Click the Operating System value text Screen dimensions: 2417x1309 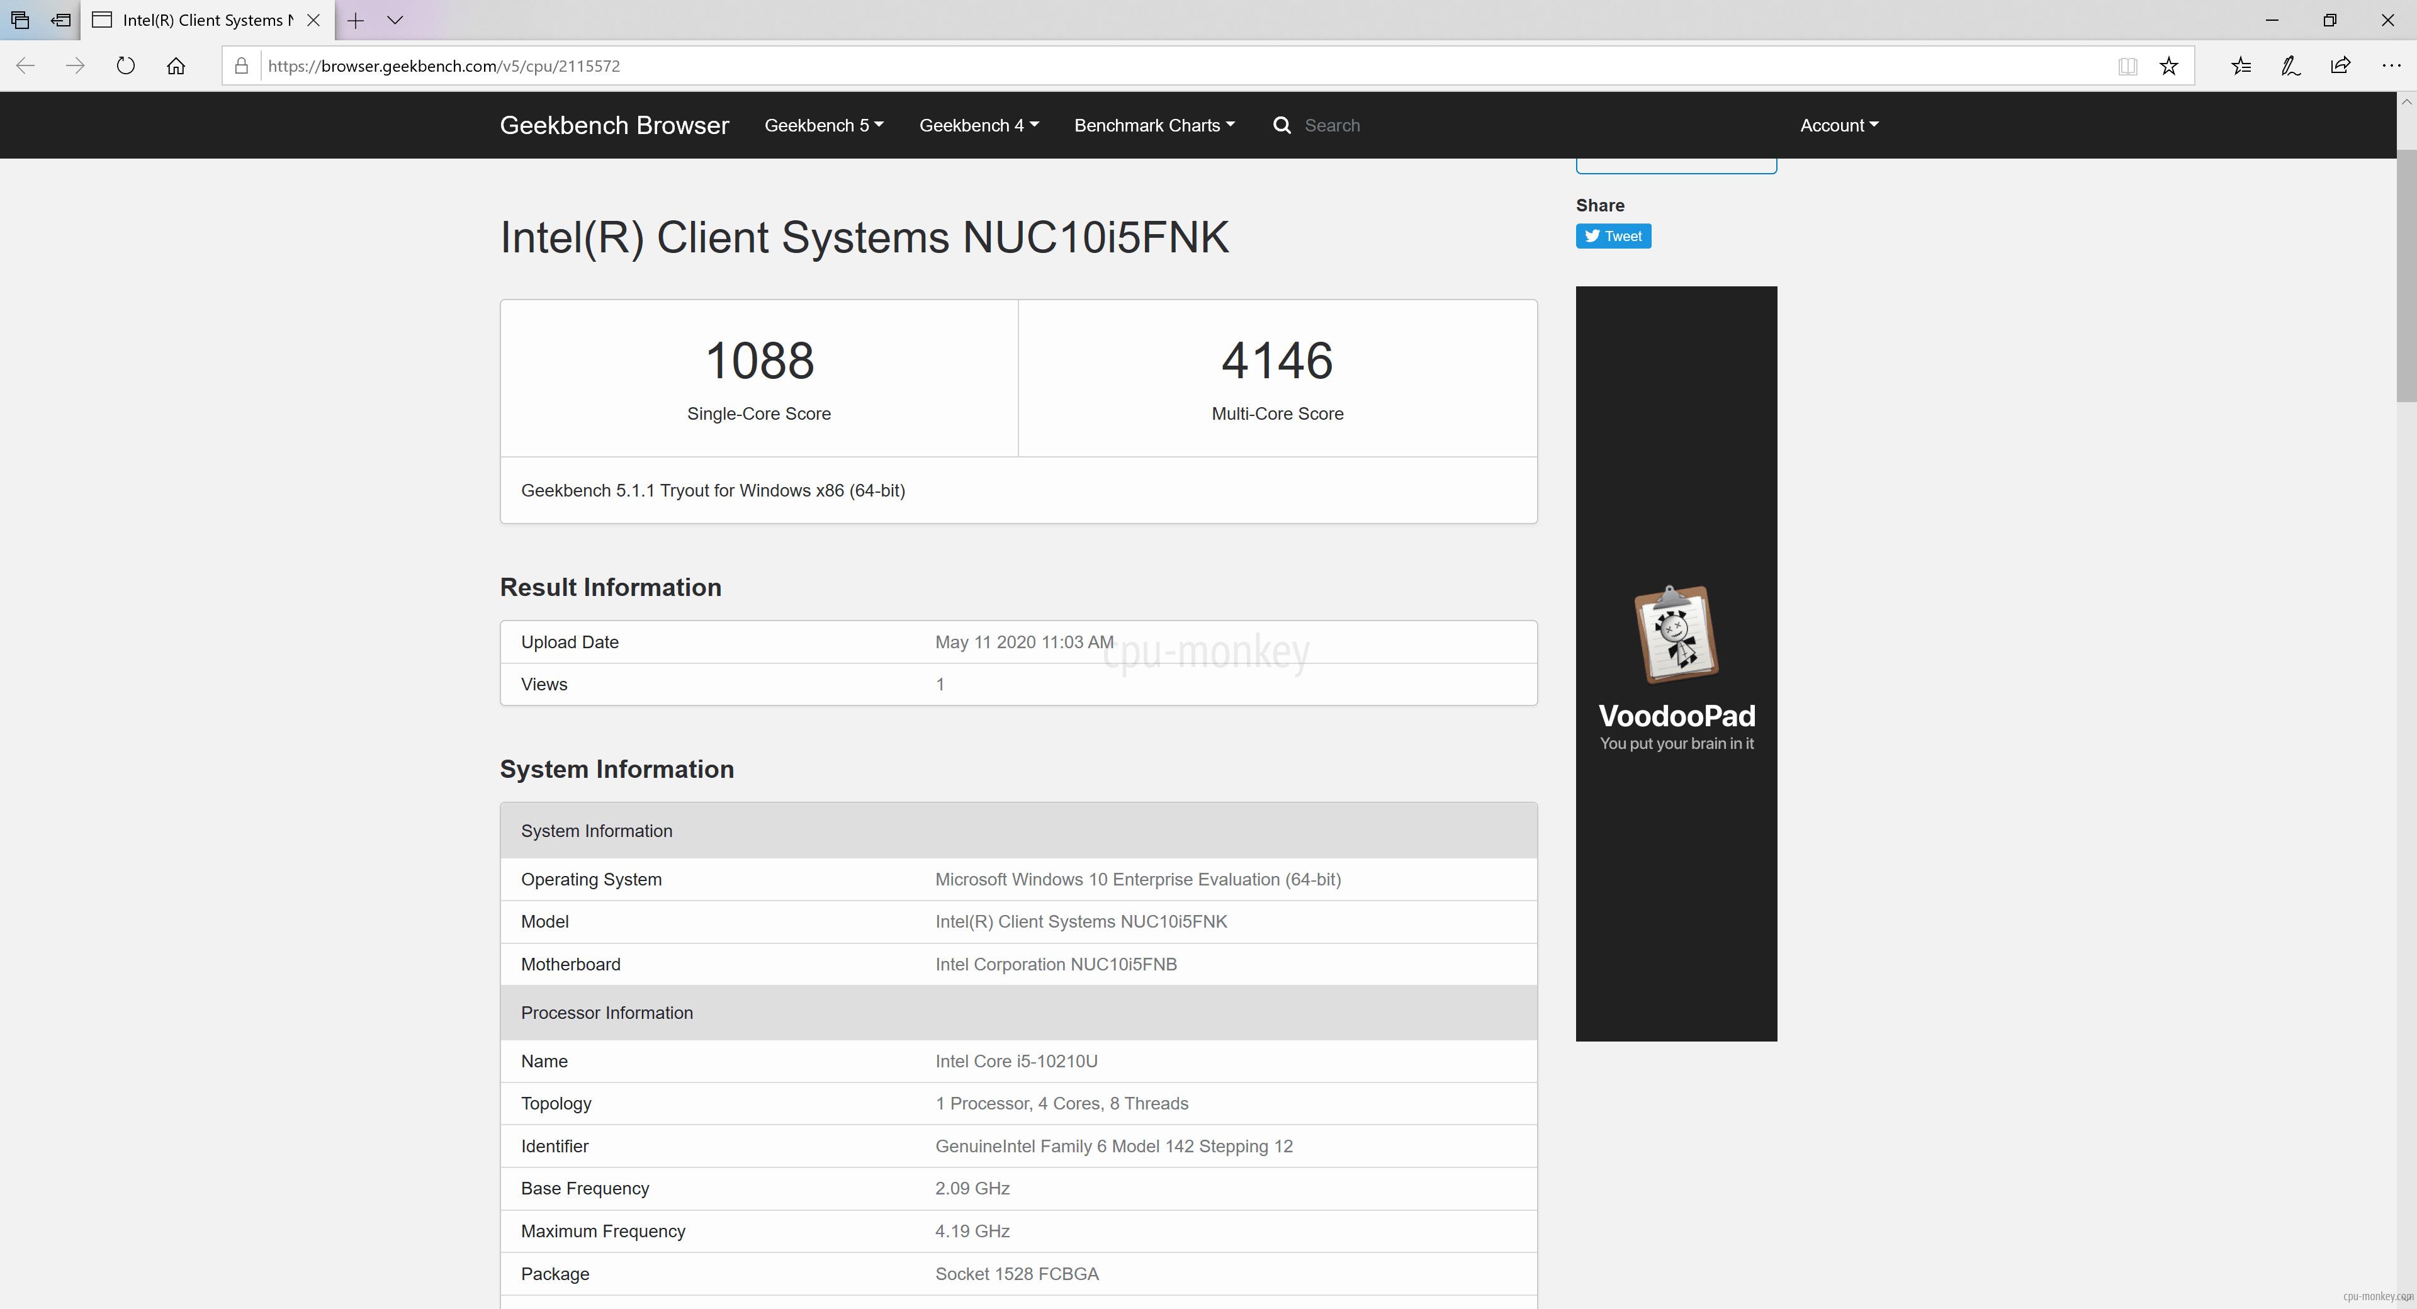1137,879
